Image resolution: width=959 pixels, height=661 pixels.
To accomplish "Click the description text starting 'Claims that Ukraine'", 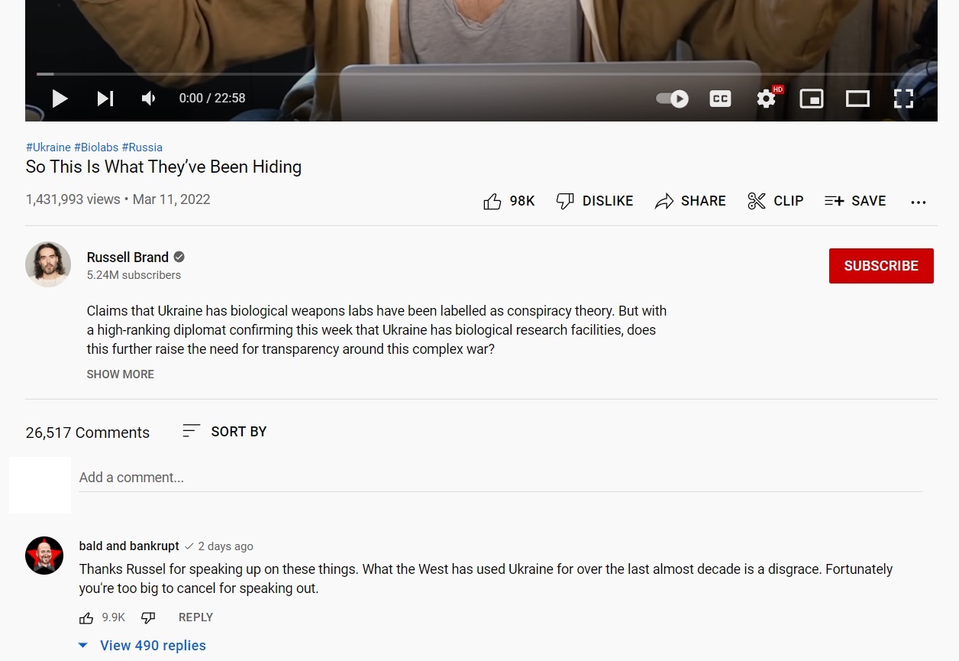I will tap(376, 330).
